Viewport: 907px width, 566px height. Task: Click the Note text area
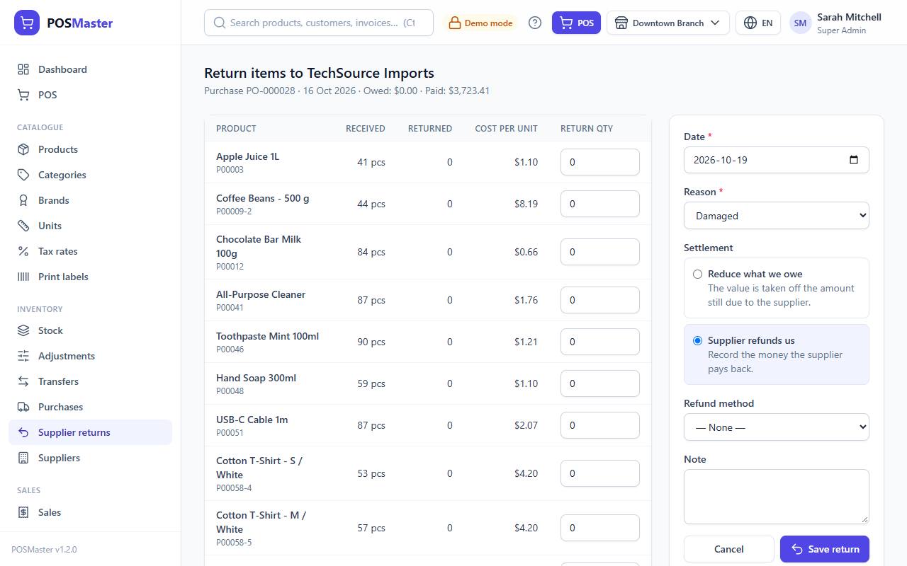pos(776,497)
